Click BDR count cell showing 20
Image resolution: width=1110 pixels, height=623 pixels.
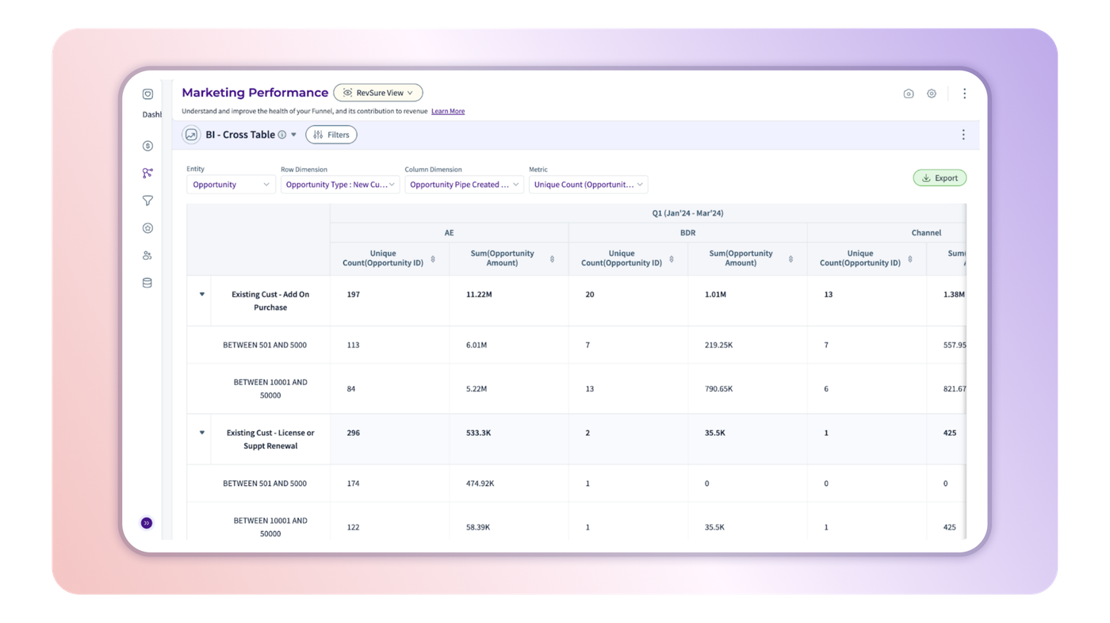click(x=590, y=294)
